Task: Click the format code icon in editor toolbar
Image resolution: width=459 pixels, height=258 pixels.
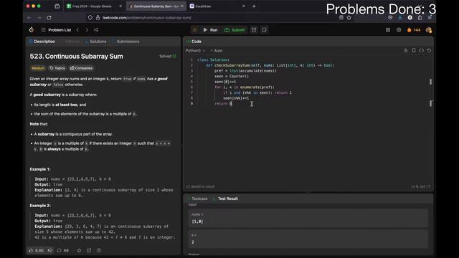Action: pos(406,51)
